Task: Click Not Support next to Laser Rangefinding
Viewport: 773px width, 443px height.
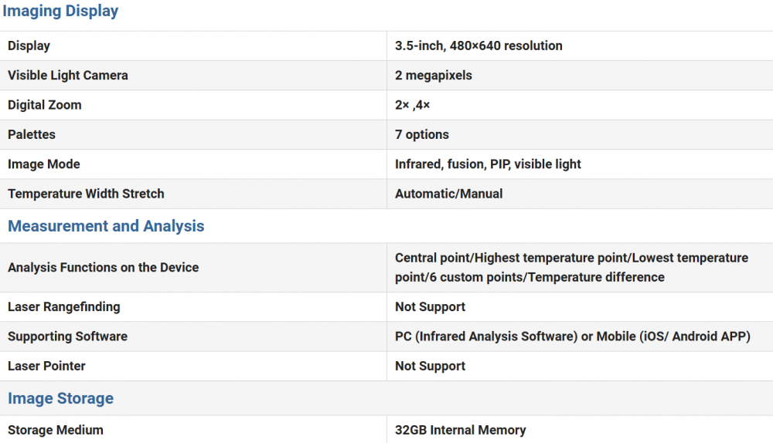Action: coord(430,306)
